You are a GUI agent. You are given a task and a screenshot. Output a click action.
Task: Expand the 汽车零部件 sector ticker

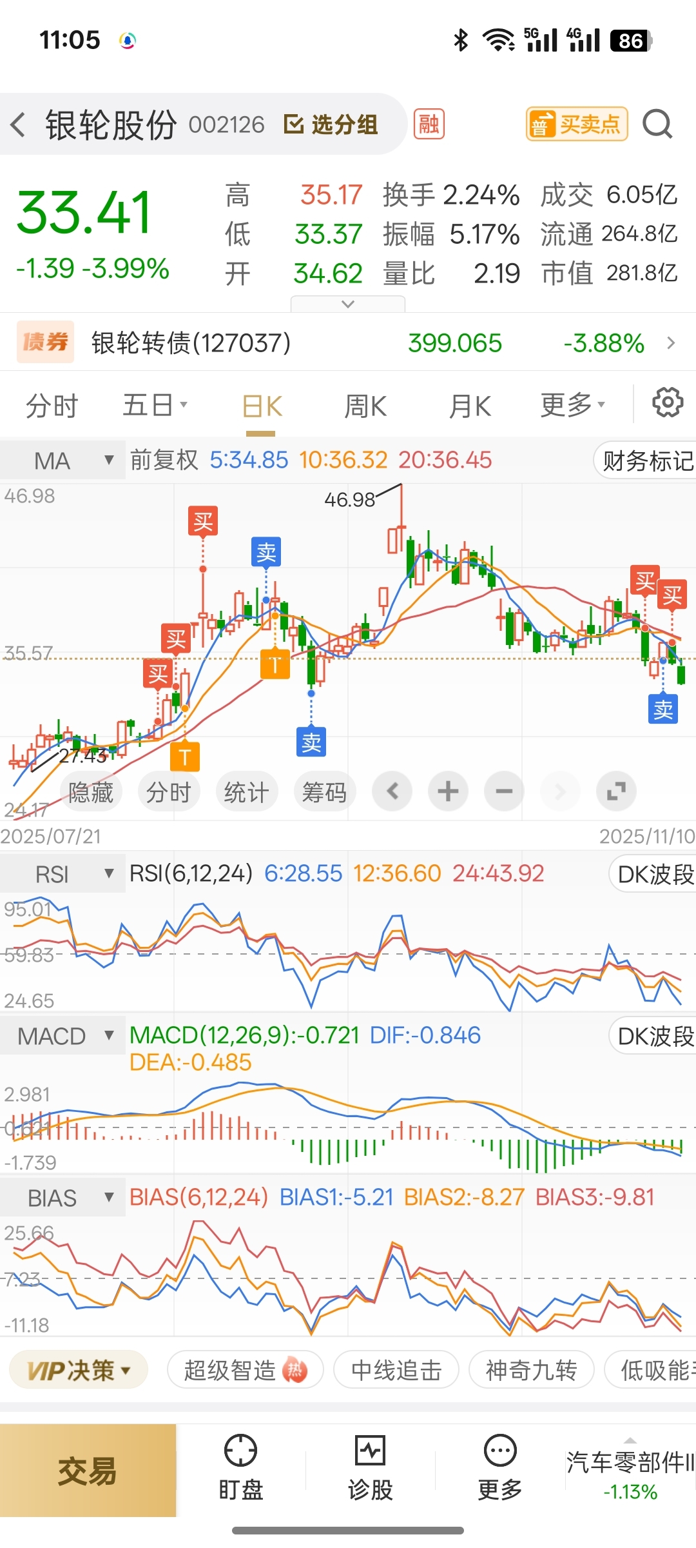[x=630, y=1471]
